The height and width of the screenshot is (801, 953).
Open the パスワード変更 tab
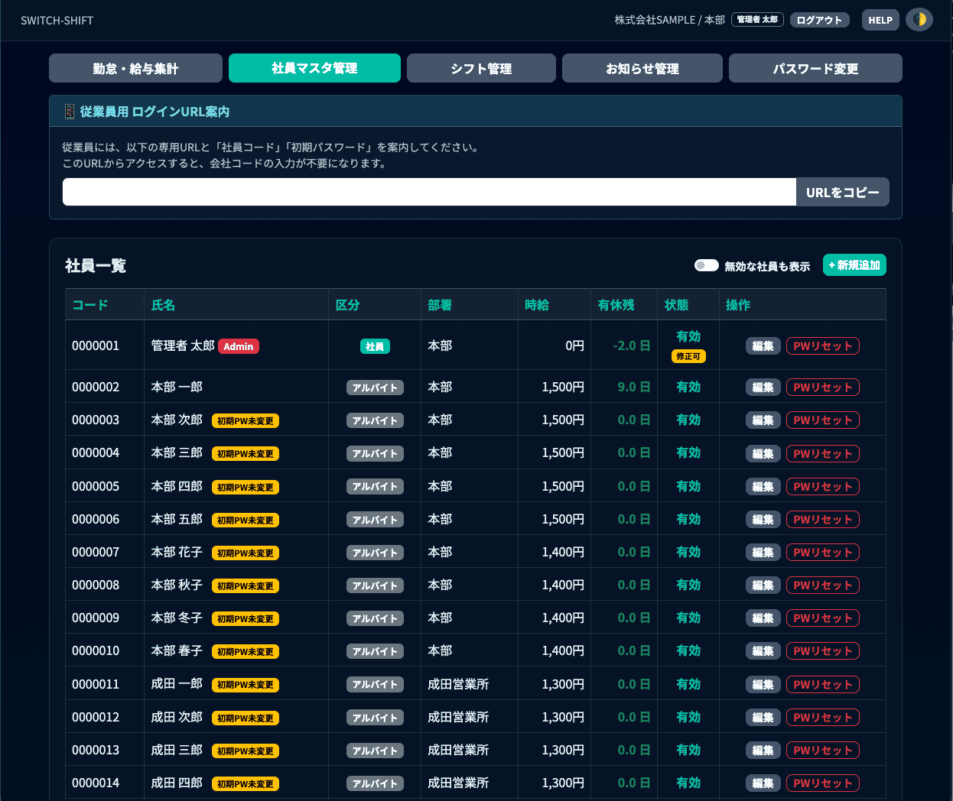(x=815, y=68)
